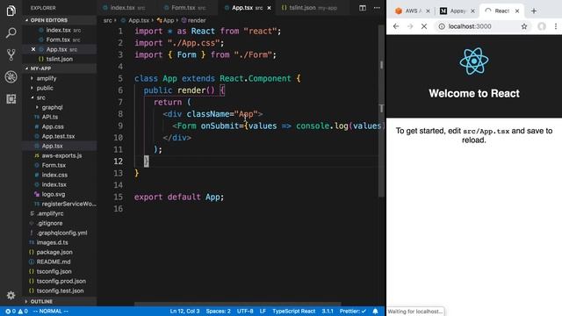The width and height of the screenshot is (562, 316).
Task: Open the Source Control view
Action: click(x=11, y=54)
